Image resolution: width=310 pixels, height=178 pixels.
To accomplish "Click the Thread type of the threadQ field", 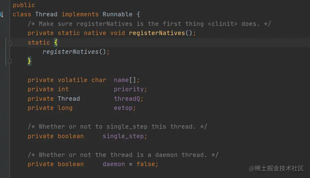I will coord(69,99).
